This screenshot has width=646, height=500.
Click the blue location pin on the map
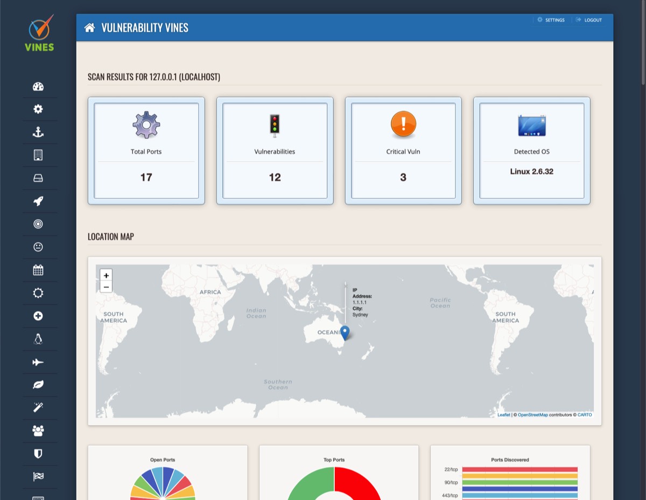click(345, 333)
